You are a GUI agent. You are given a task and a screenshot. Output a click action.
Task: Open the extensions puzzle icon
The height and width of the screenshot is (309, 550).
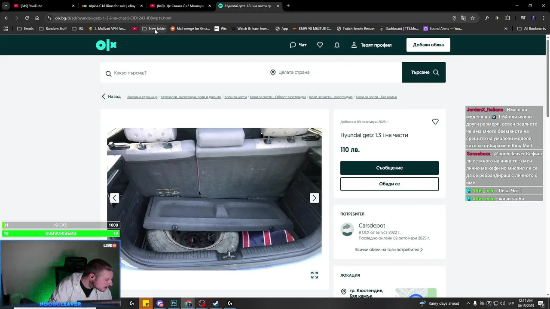(508, 18)
